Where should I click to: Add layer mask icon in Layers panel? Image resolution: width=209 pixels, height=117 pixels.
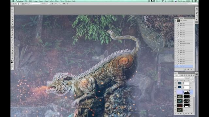click(x=181, y=113)
